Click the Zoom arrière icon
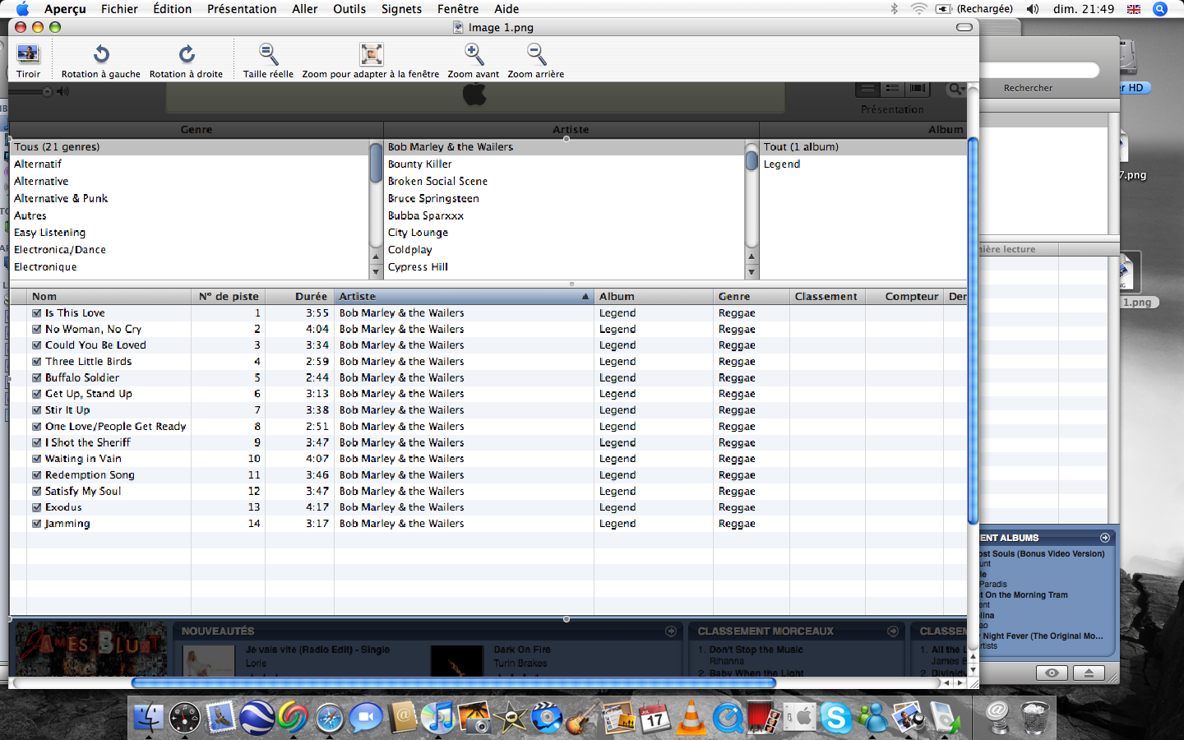Screen dimensions: 1184x740 point(536,54)
